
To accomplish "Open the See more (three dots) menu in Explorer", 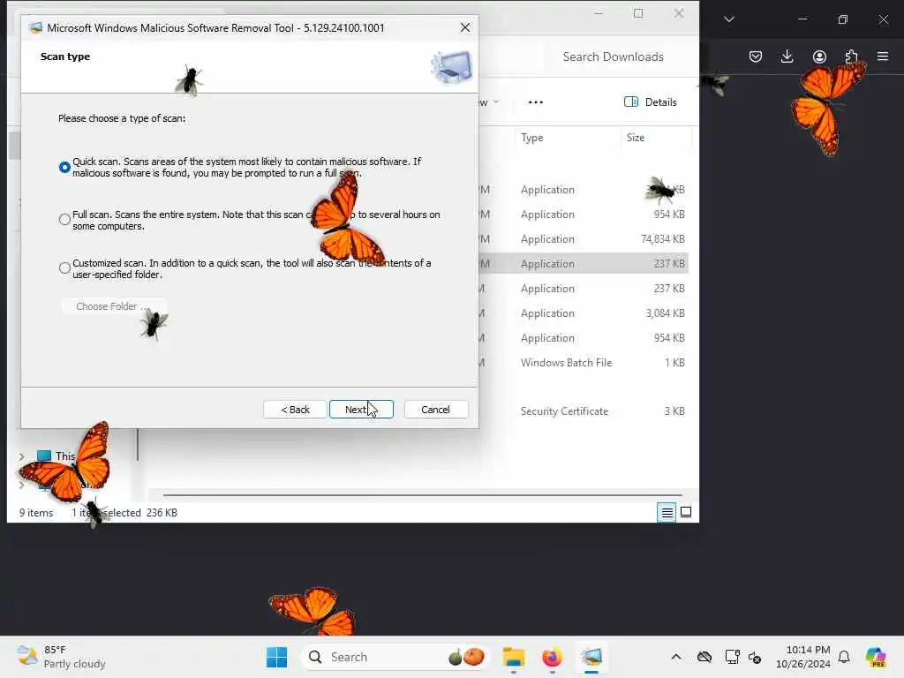I will click(536, 102).
